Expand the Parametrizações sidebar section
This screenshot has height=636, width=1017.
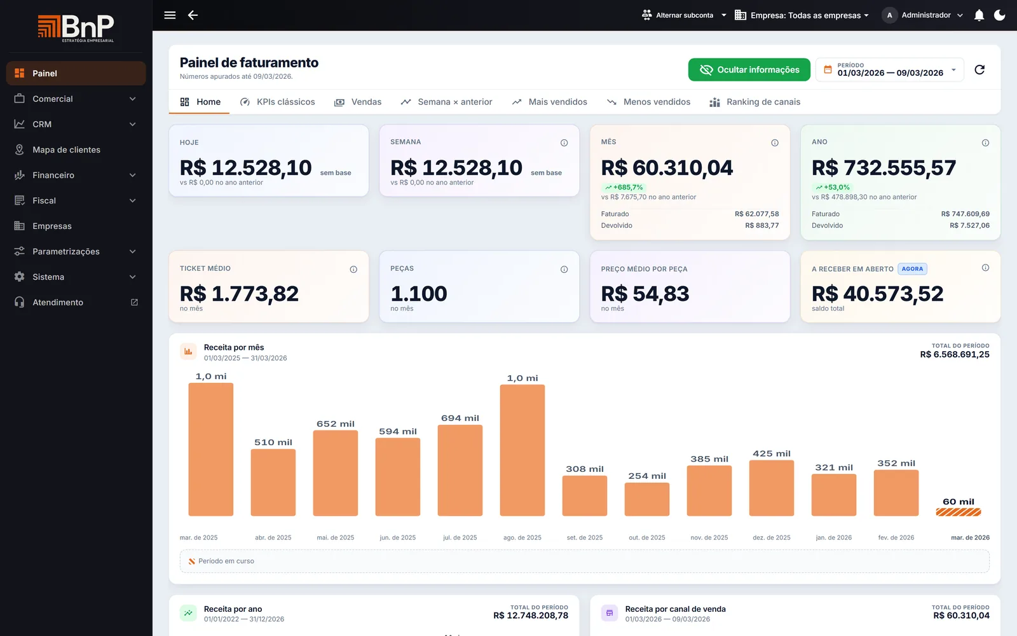[x=76, y=251]
